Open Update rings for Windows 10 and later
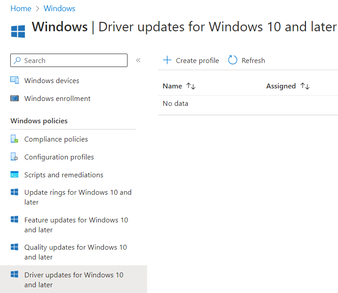The image size is (338, 293). coord(78,197)
